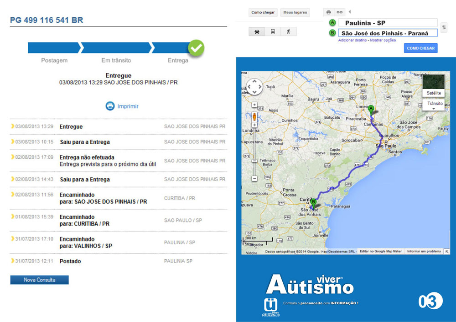Open the Meus lugares tab
The width and height of the screenshot is (456, 322).
click(x=295, y=12)
